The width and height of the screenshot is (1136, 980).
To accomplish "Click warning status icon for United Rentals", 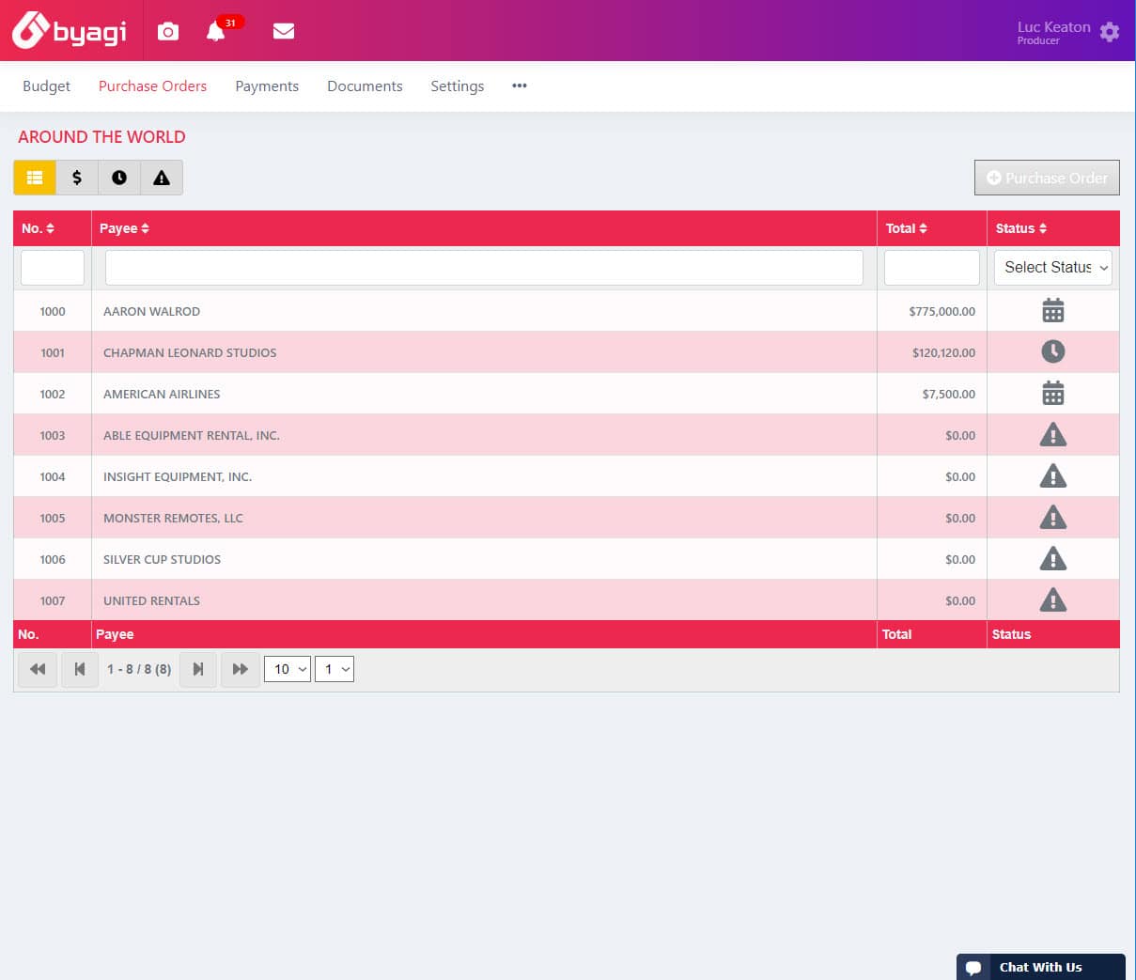I will (x=1052, y=600).
